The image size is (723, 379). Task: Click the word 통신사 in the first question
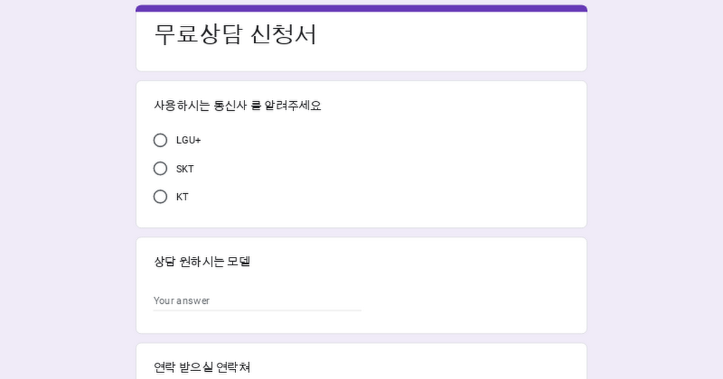[230, 106]
